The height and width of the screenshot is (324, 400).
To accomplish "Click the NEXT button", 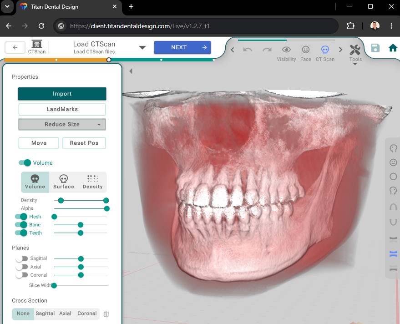I will [x=182, y=47].
